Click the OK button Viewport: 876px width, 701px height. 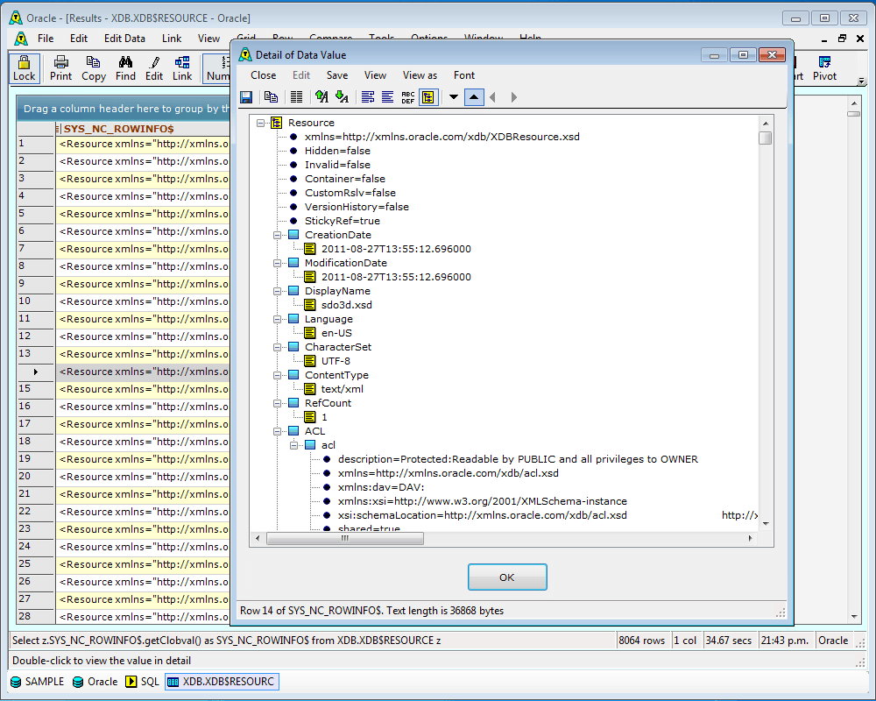507,577
